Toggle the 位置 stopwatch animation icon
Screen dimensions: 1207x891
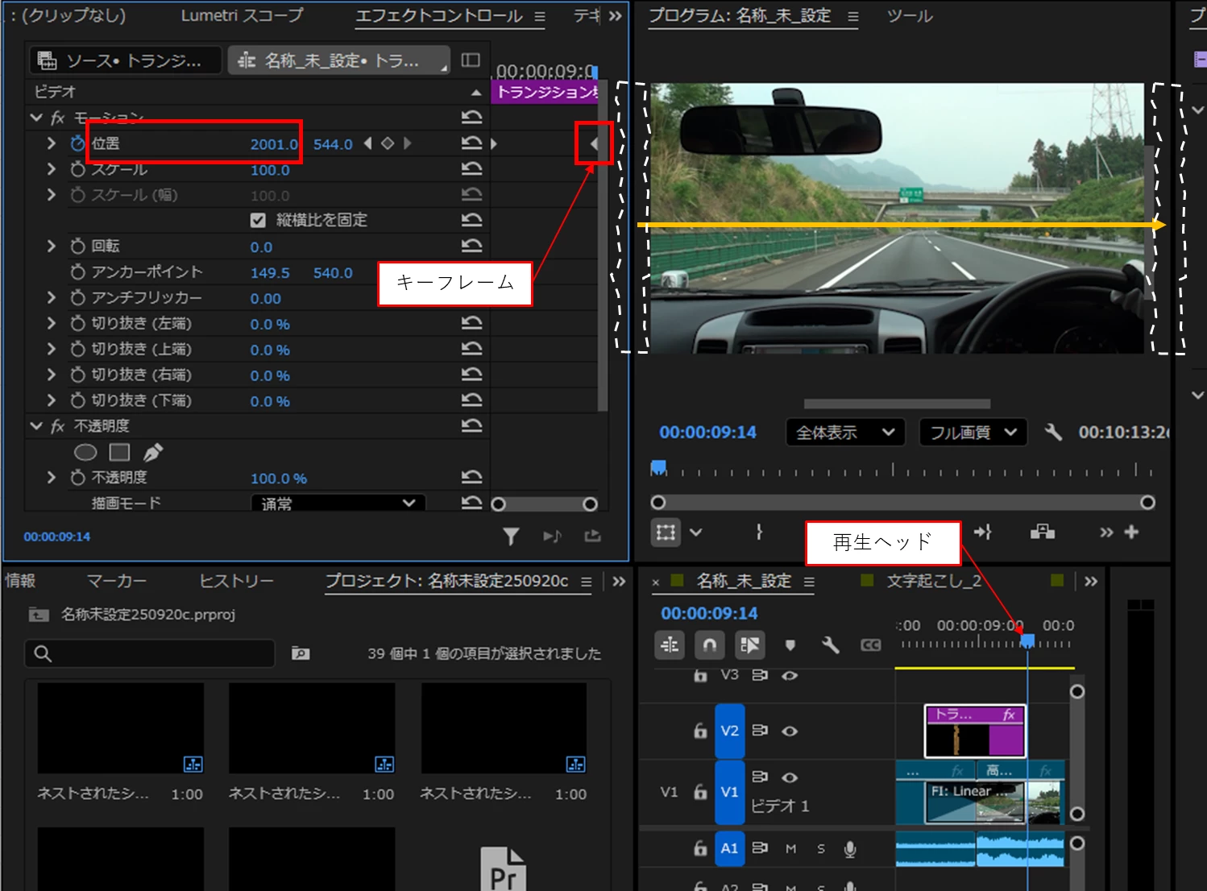[x=77, y=143]
